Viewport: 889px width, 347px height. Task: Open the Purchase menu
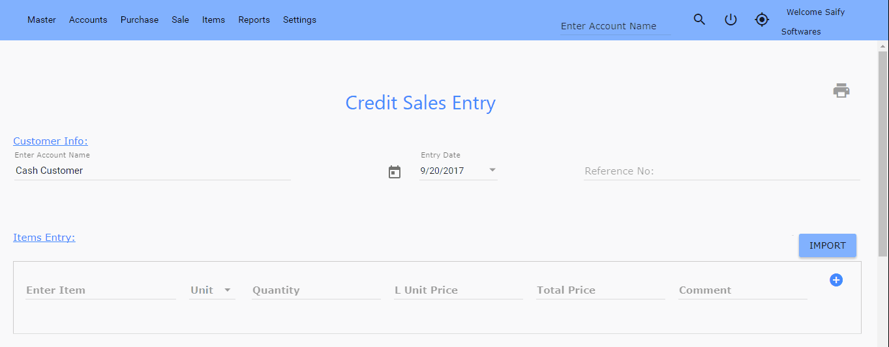[x=140, y=20]
